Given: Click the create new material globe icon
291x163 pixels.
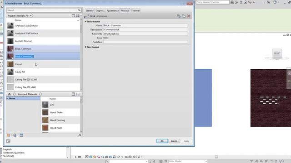Looking at the screenshot, I should (15, 135).
